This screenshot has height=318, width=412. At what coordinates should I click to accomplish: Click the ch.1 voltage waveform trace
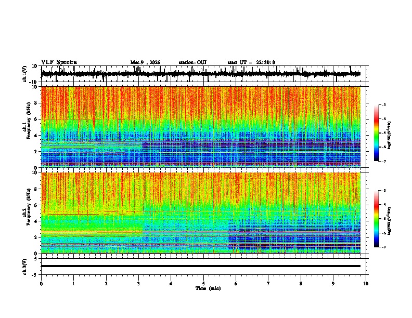(201, 74)
